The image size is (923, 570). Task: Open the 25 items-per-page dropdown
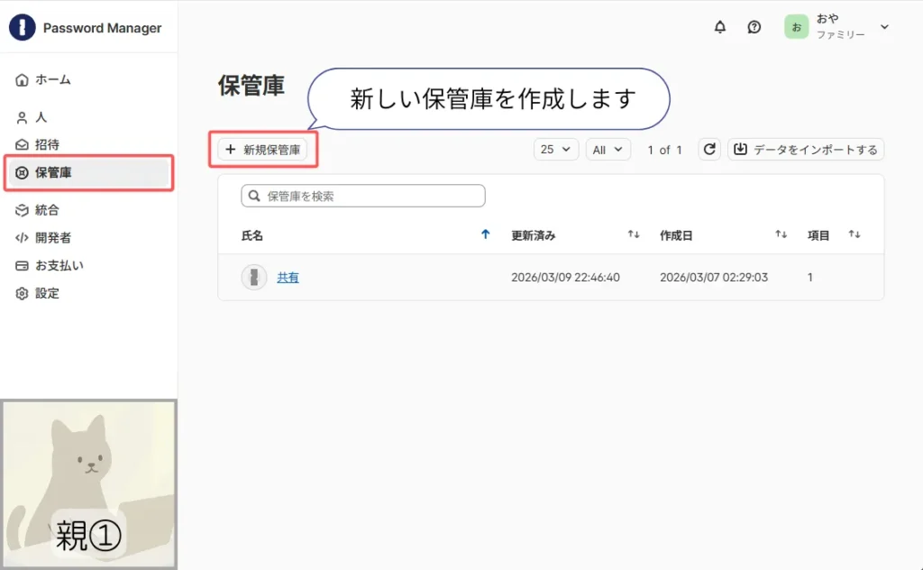pos(555,149)
